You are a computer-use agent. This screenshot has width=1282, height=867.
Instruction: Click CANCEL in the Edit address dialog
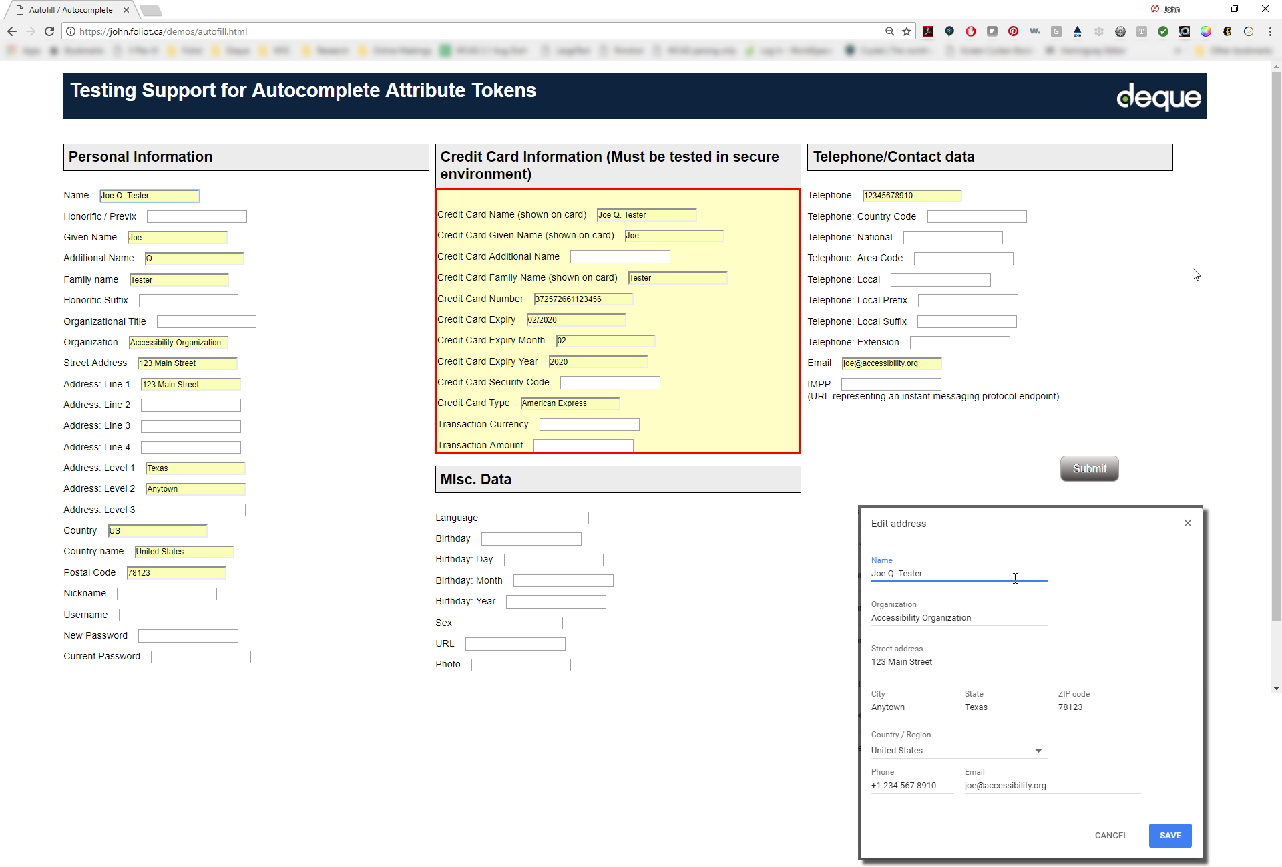1111,835
